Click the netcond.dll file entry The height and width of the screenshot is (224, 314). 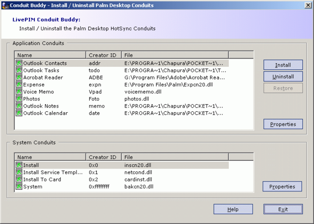point(138,173)
